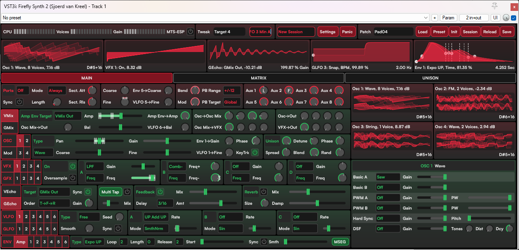Click the LFO Smooth knob

89,229
